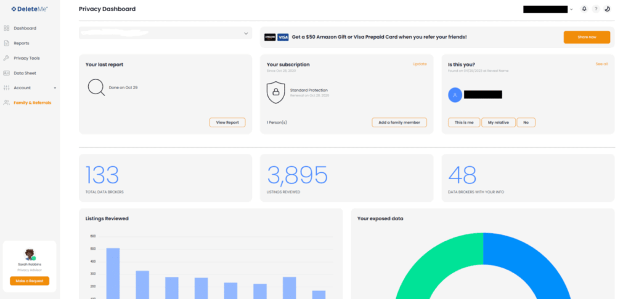Image resolution: width=631 pixels, height=299 pixels.
Task: Click the blue profile avatar icon
Action: pos(455,95)
